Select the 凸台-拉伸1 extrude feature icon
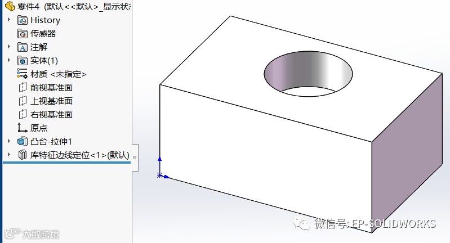Viewport: 450px width, 243px height. pyautogui.click(x=23, y=141)
